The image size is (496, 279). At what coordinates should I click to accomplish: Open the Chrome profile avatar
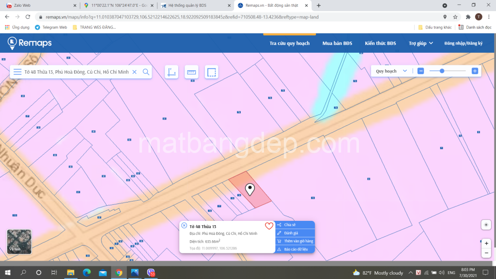click(479, 17)
